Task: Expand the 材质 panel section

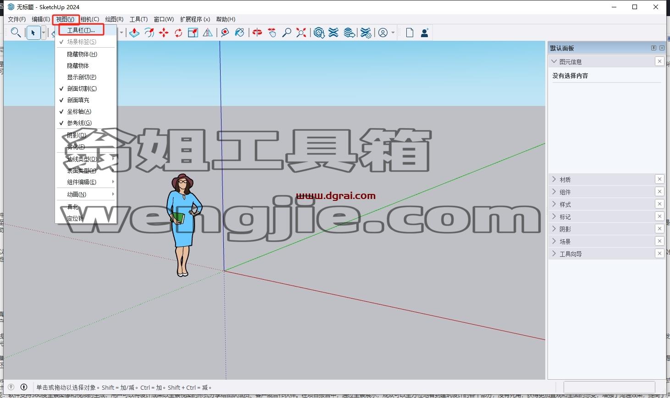Action: (554, 179)
